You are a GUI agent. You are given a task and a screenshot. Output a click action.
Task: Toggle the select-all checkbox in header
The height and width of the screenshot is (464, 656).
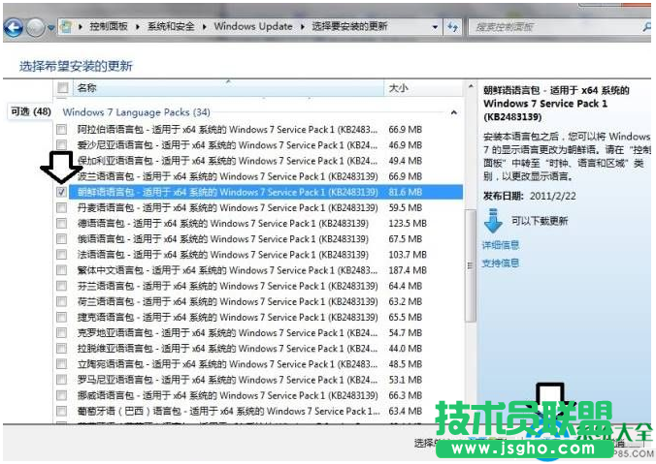point(62,88)
